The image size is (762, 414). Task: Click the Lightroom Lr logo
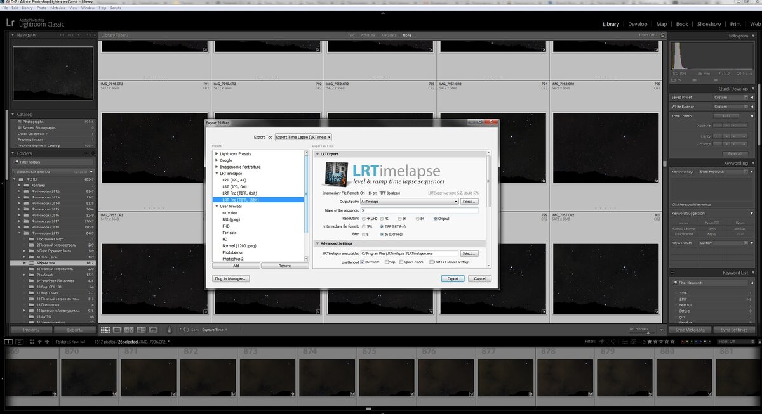point(11,22)
